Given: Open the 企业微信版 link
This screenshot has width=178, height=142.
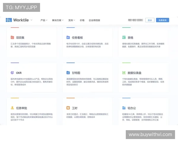Looking at the screenshot, I should click(94, 20).
